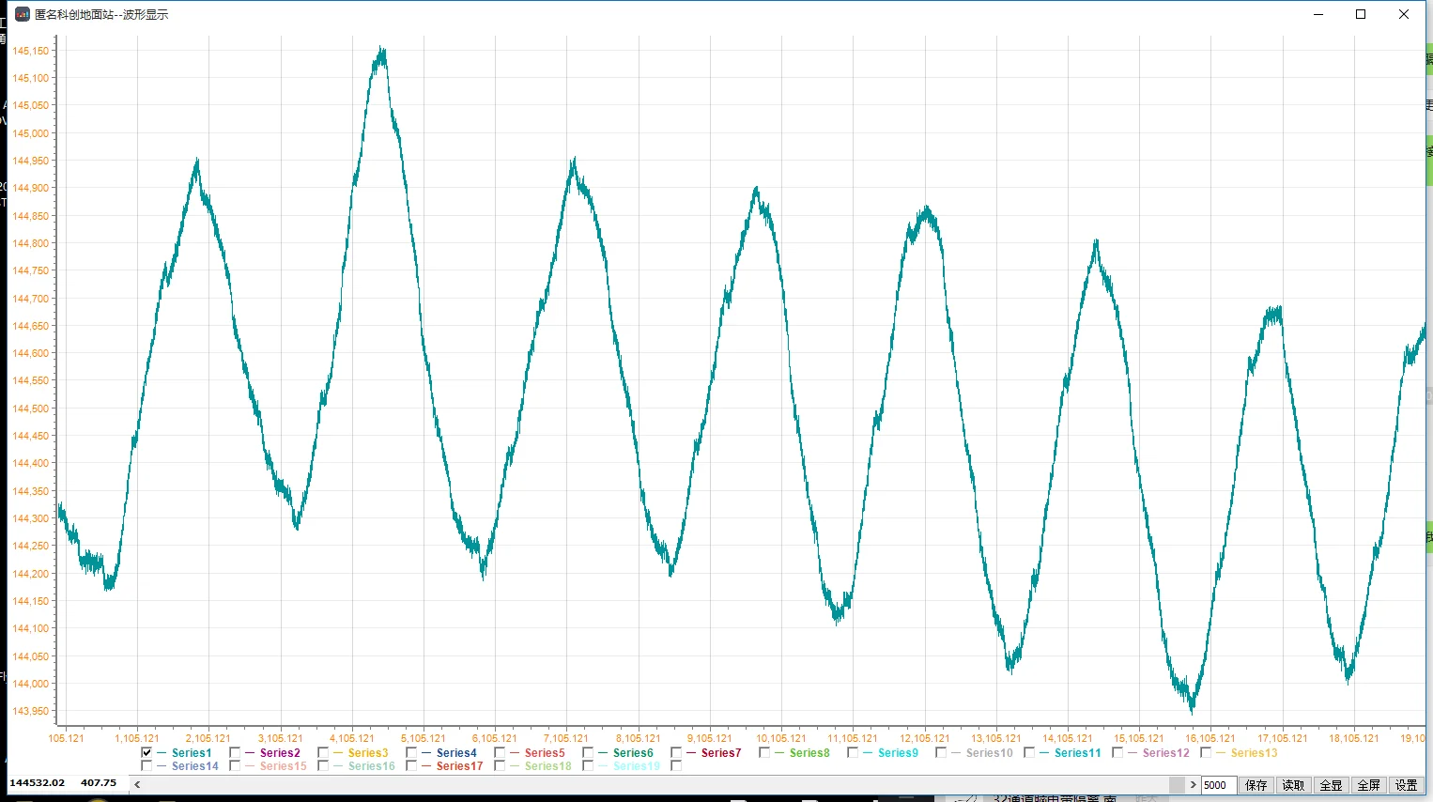Enable the Series11 checkbox
Viewport: 1433px width, 802px height.
tap(1029, 753)
